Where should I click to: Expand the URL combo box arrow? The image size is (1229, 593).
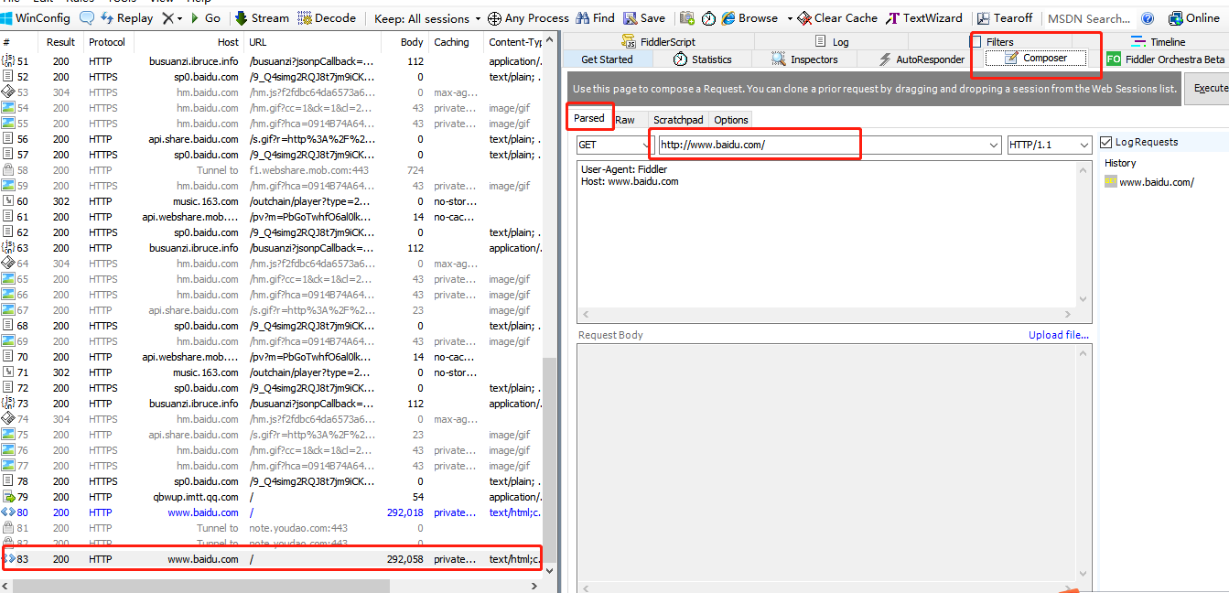(x=994, y=145)
